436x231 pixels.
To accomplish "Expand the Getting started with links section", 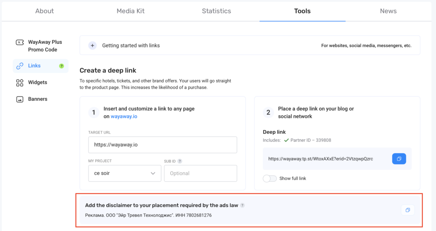I will 92,46.
